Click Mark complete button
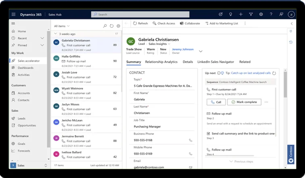The image size is (305, 178). tap(244, 102)
